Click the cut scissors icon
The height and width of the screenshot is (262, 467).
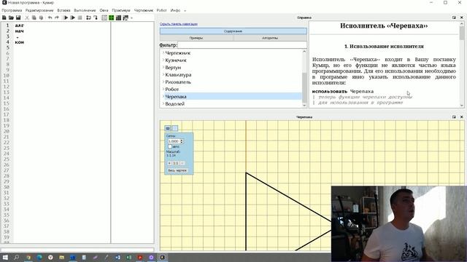(27, 17)
